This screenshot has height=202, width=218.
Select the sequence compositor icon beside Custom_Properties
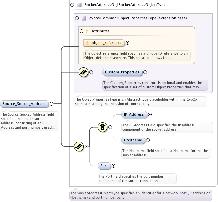tap(83, 72)
